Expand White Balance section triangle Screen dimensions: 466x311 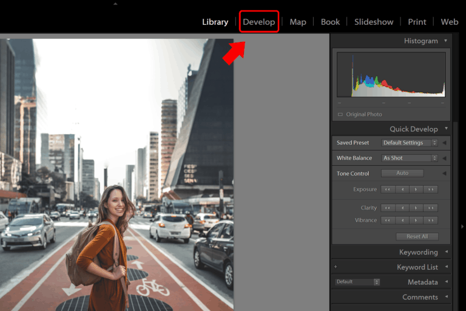coord(444,158)
